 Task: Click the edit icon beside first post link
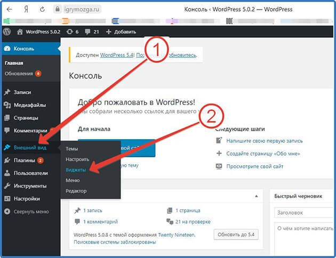pyautogui.click(x=219, y=140)
